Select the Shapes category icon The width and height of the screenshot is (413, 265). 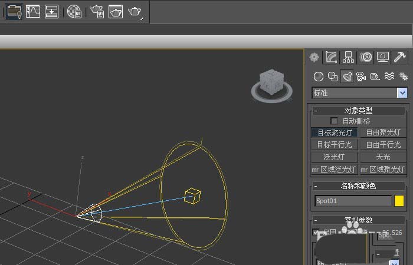[333, 77]
